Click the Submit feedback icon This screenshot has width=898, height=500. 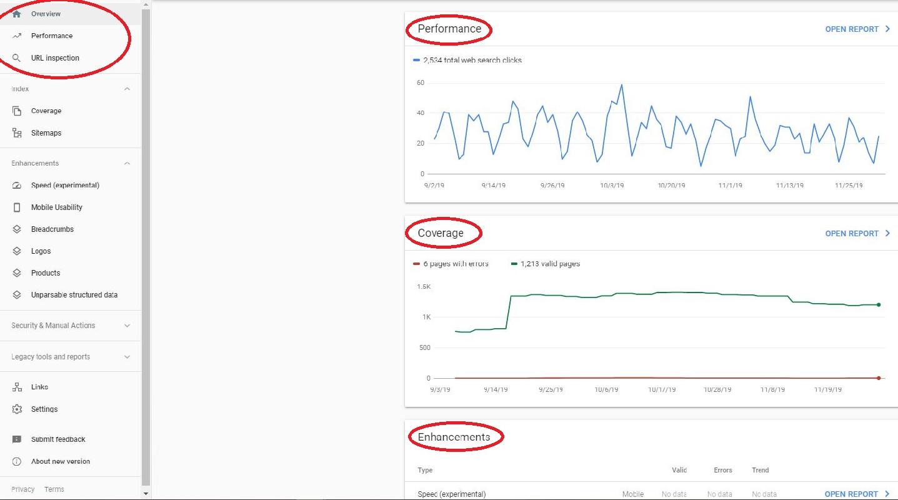17,439
